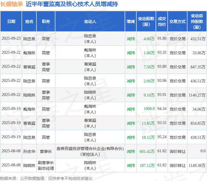The height and width of the screenshot is (181, 207).
Task: Click the holding value 33.06万
Action: point(199,53)
